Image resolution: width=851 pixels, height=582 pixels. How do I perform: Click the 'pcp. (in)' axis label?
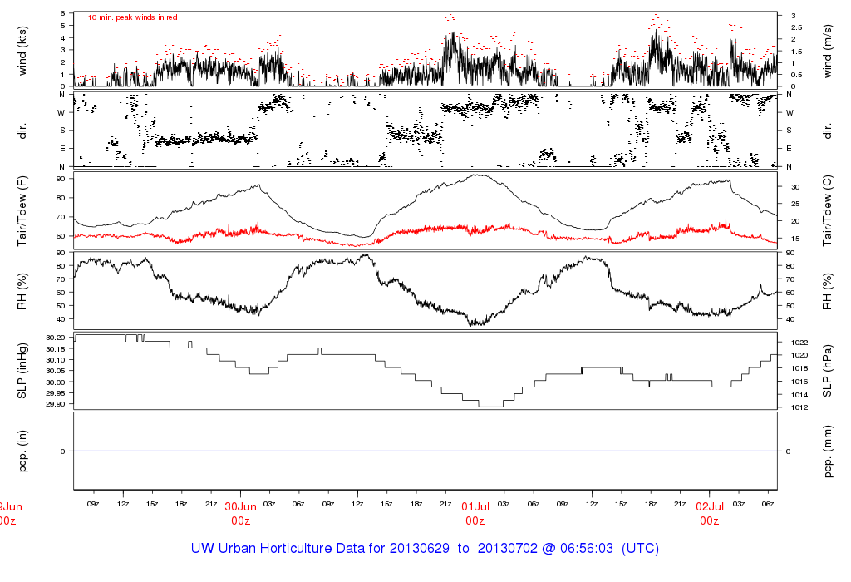coord(22,451)
